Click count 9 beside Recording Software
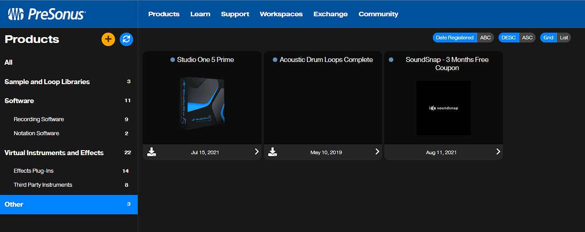Image resolution: width=585 pixels, height=232 pixels. [127, 119]
